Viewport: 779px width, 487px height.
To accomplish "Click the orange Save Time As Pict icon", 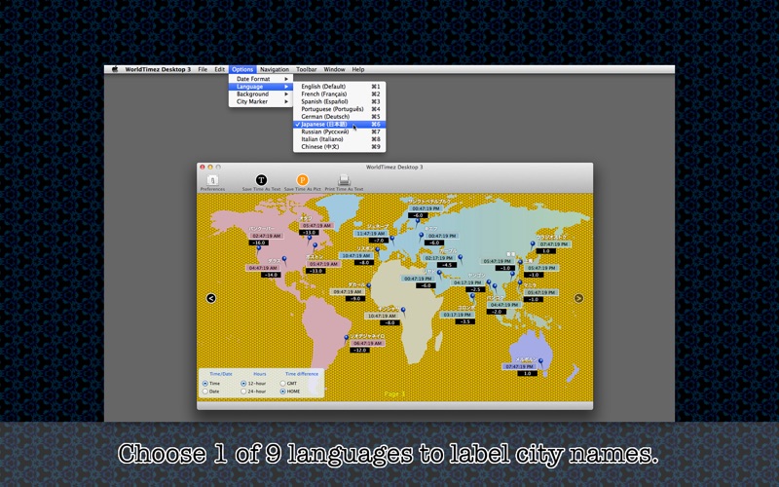I will point(302,180).
